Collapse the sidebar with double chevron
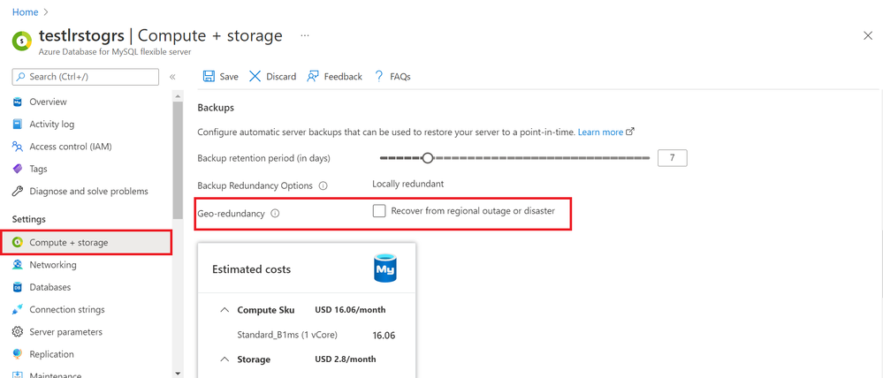 click(173, 77)
